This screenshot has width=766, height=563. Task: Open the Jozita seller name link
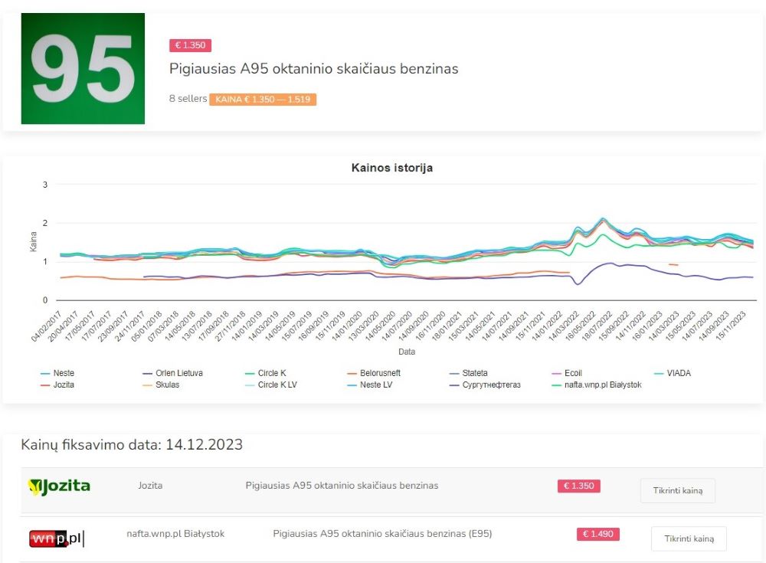coord(150,486)
